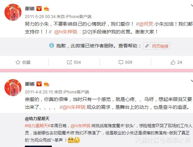Screen dimensions: 193x147
Task: Open the 2011-5-28 00:34 timestamp link
Action: pyautogui.click(x=40, y=16)
